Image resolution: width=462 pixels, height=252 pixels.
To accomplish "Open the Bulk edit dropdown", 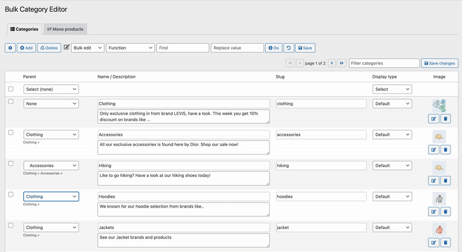I will [x=88, y=48].
